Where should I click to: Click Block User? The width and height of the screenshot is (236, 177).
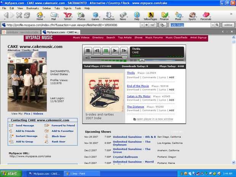59,136
